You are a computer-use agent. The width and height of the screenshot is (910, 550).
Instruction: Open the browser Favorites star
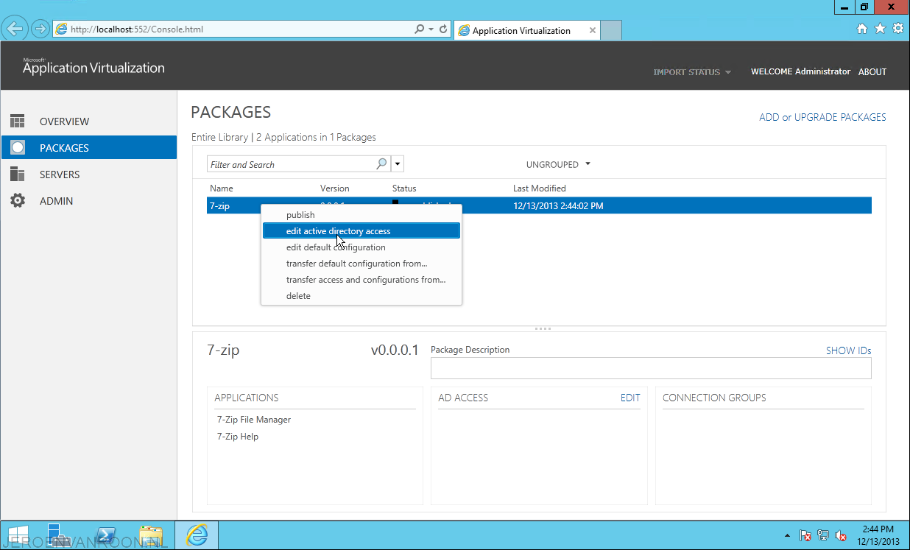pos(880,29)
